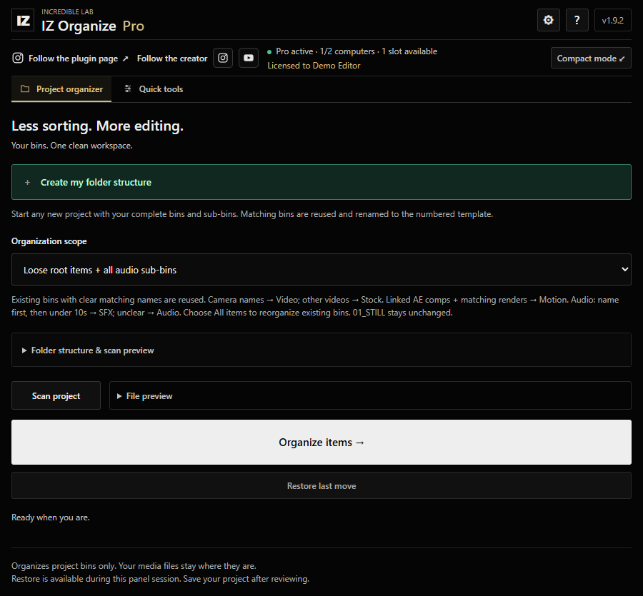Click the v1.9.2 version badge

(613, 20)
